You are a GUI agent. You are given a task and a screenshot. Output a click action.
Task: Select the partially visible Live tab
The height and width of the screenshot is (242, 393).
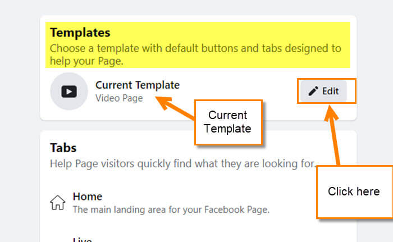point(83,240)
